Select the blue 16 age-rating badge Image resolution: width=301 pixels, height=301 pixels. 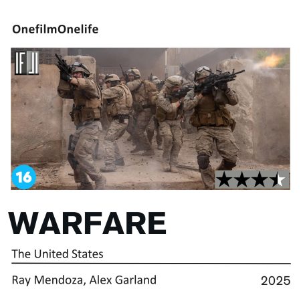(23, 177)
